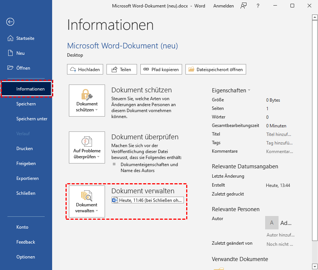Click the Hochladen button
Image resolution: width=318 pixels, height=270 pixels.
click(85, 69)
